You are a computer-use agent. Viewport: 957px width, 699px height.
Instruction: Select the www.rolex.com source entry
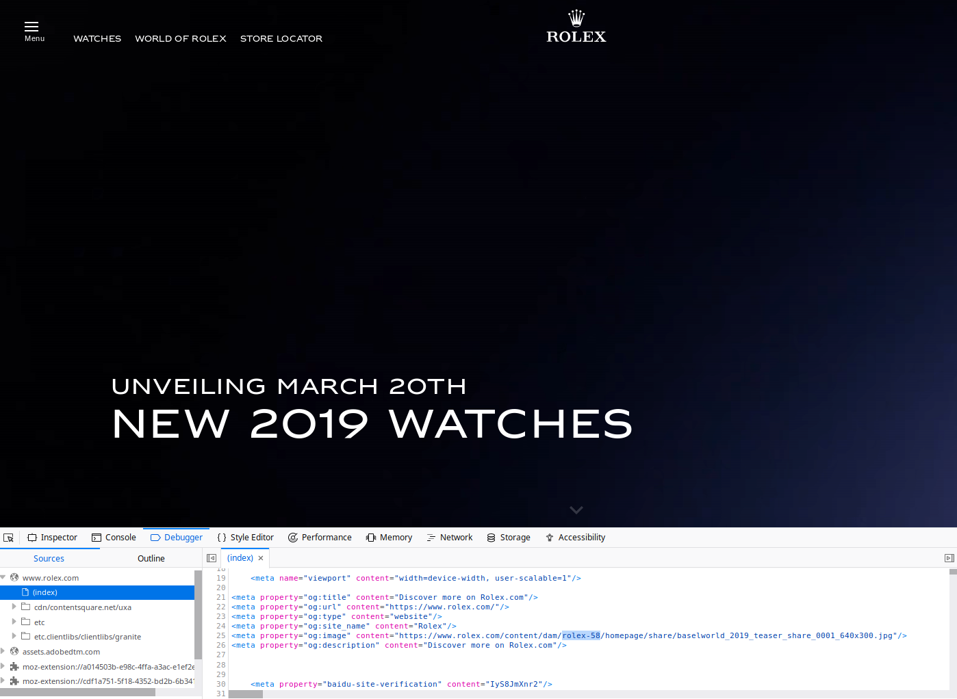click(x=51, y=578)
